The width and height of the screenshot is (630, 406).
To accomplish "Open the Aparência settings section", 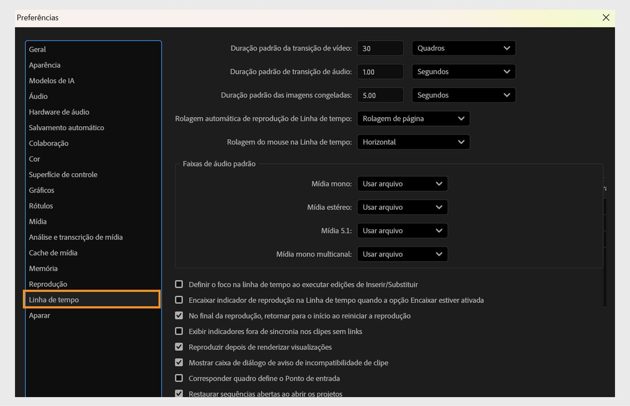I will click(x=45, y=65).
